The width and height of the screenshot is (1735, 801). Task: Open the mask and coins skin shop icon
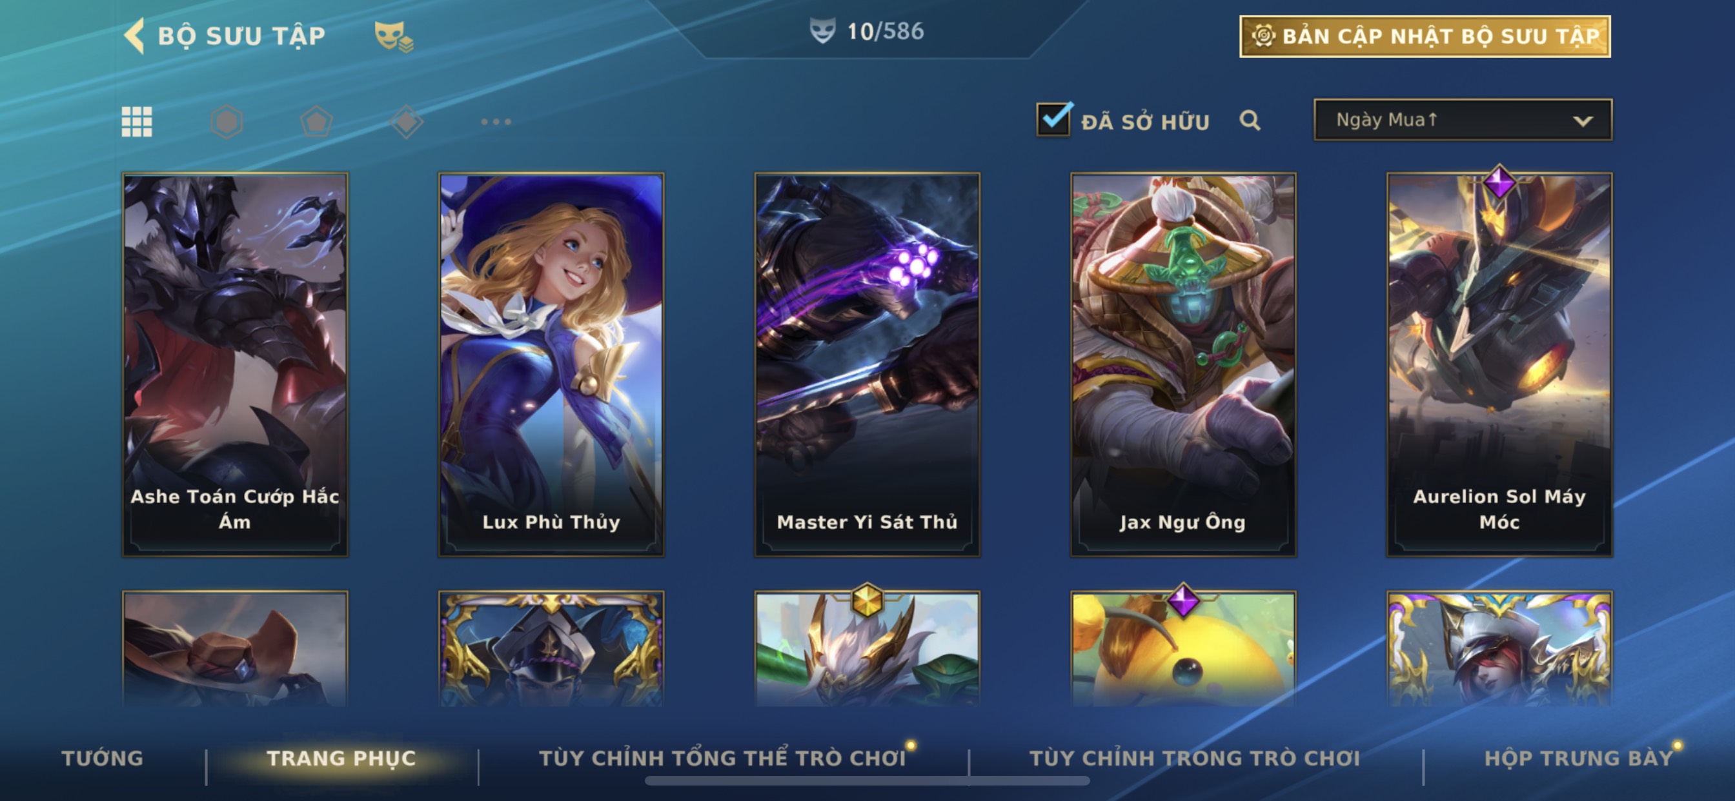point(394,35)
